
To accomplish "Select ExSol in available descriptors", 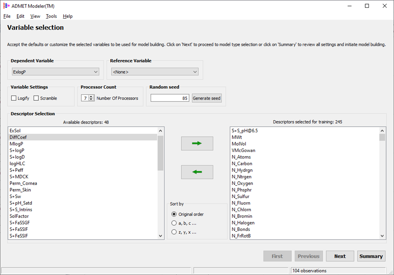I will pos(83,131).
